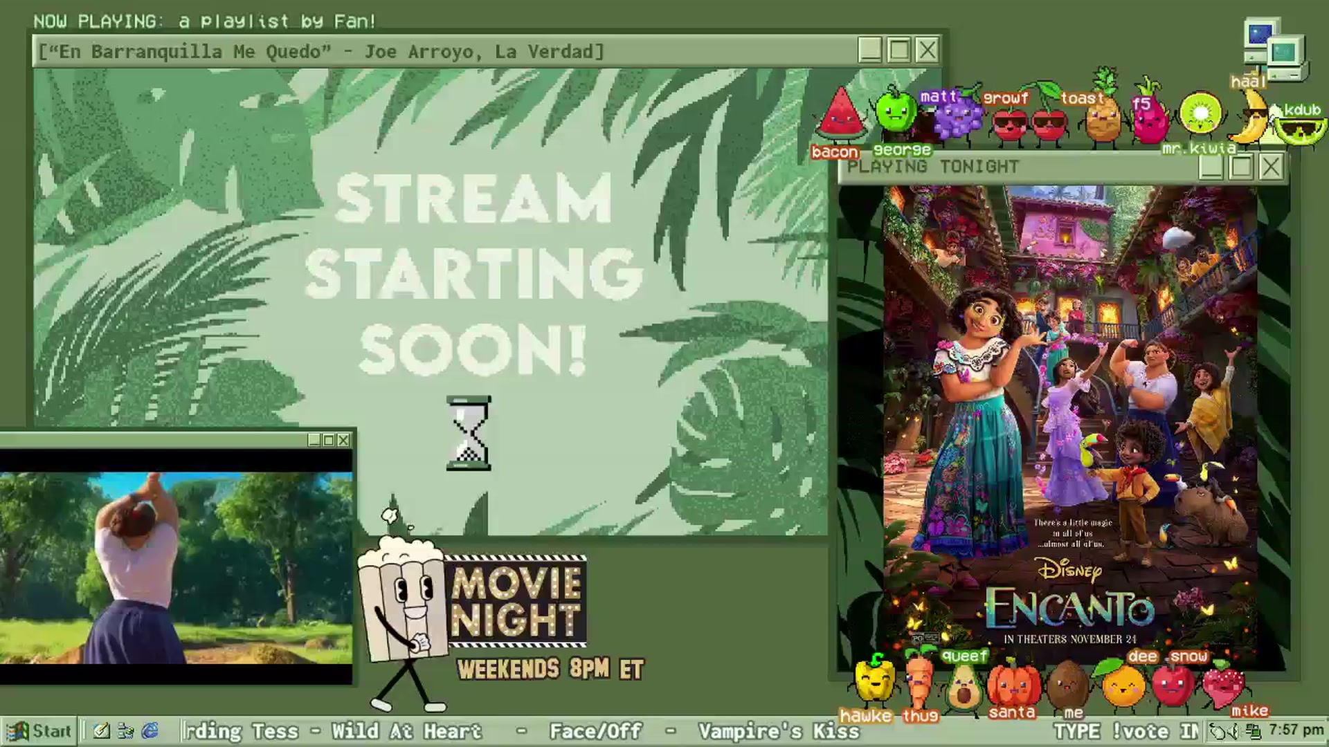This screenshot has width=1329, height=747.
Task: Click the video preview of the dancing woman
Action: (176, 567)
